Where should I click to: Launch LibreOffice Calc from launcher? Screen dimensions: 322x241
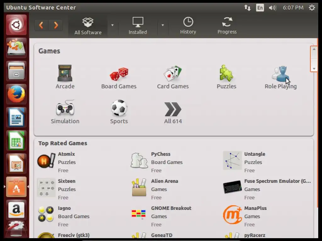coord(16,141)
